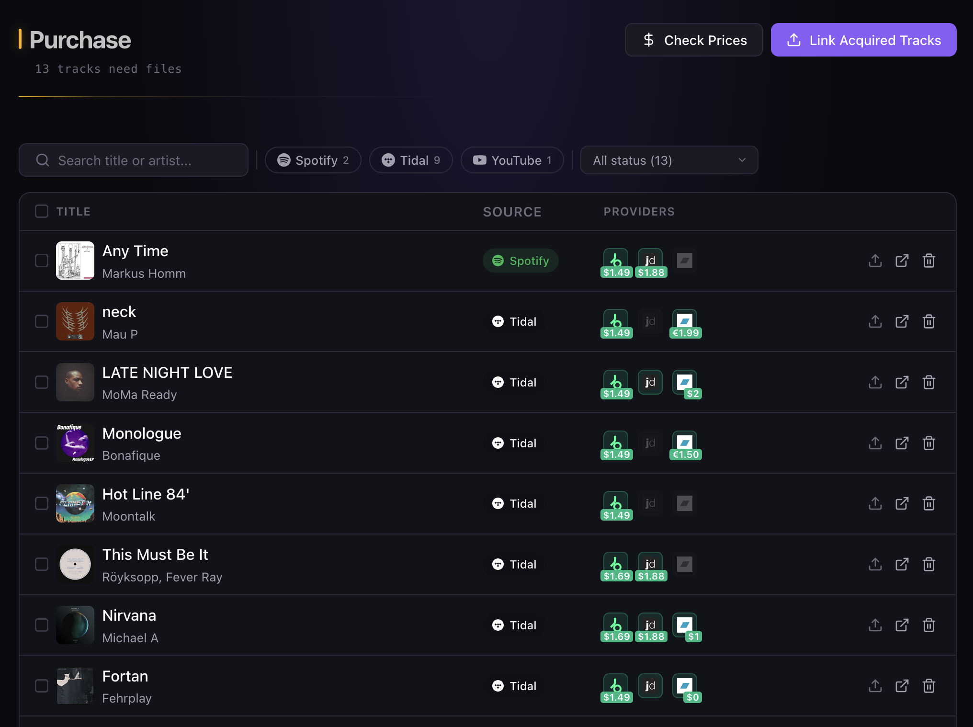Image resolution: width=973 pixels, height=727 pixels.
Task: Delete the Hot Line 84' track
Action: [928, 503]
